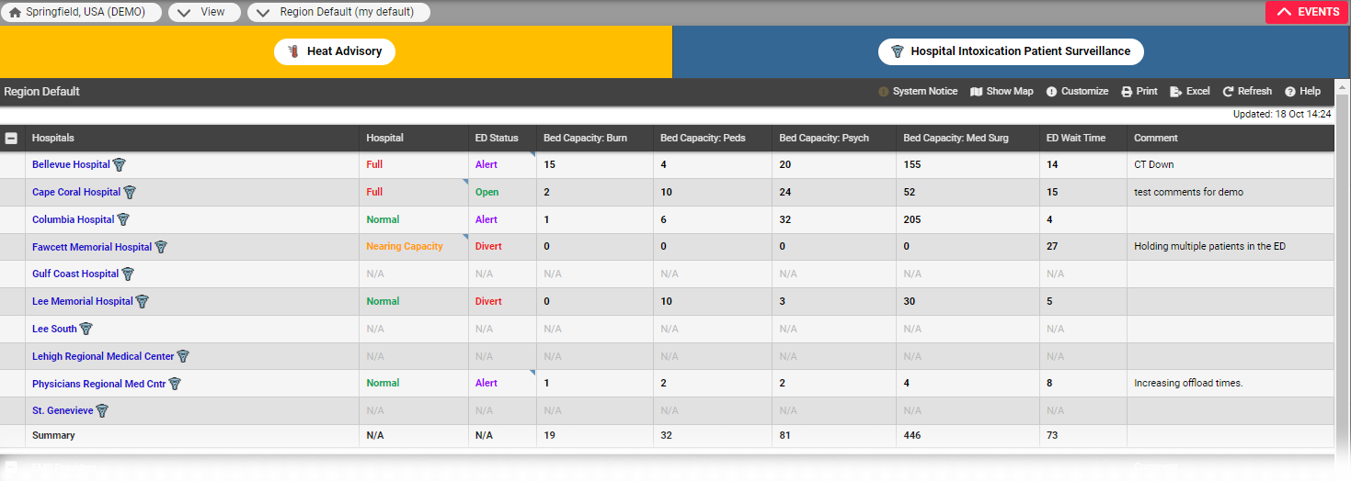Open System Notice
The width and height of the screenshot is (1351, 481).
(918, 92)
